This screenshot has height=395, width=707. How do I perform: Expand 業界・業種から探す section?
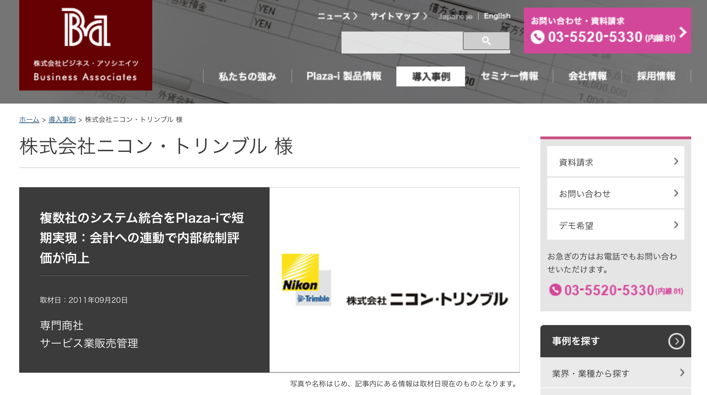(x=616, y=373)
